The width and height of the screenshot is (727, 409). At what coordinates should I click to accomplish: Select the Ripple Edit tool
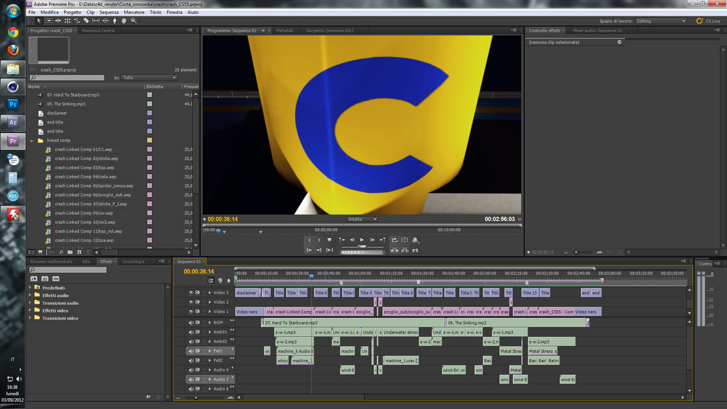pyautogui.click(x=58, y=20)
